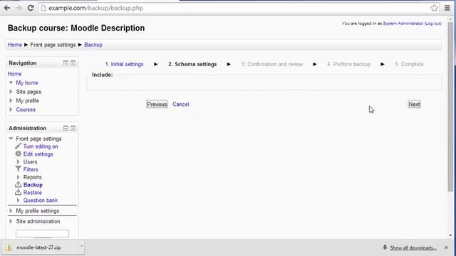Click step 3 Confirmation and review

272,64
